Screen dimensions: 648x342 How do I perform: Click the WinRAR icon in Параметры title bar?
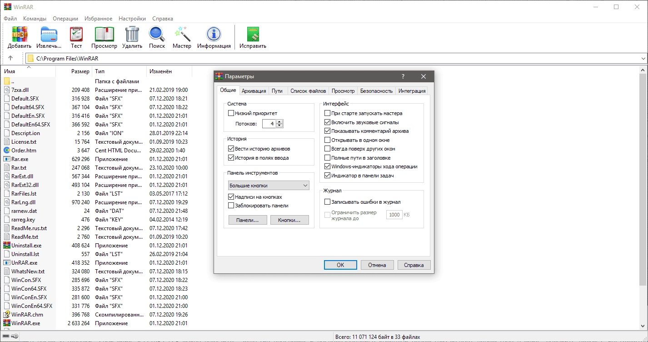pyautogui.click(x=219, y=76)
